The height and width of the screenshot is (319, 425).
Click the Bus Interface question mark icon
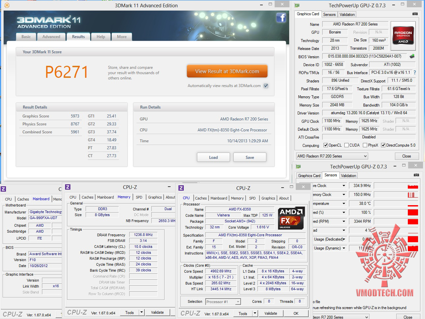pyautogui.click(x=415, y=72)
